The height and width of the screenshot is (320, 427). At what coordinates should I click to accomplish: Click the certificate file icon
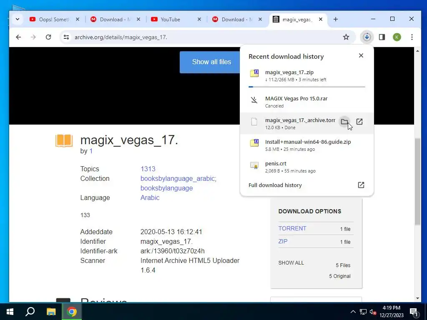pyautogui.click(x=254, y=165)
